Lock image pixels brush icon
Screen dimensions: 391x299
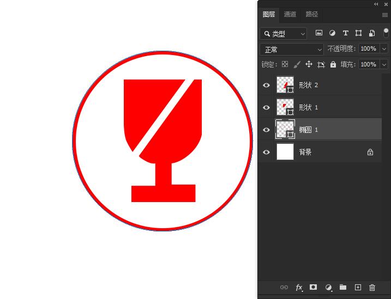click(297, 64)
